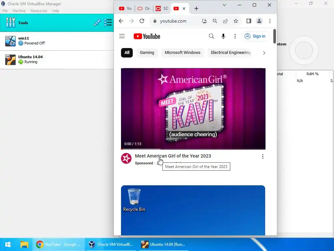This screenshot has width=334, height=251.
Task: Switch to the SD browser tab
Action: [x=162, y=8]
